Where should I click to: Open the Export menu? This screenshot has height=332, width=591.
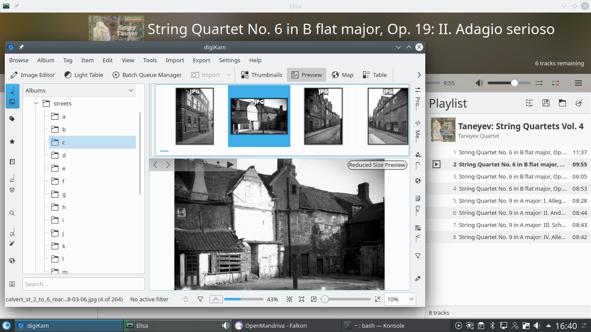202,60
